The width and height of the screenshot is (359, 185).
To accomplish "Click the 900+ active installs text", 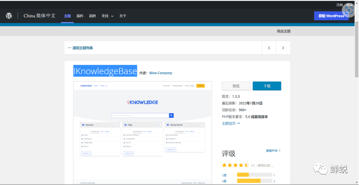I will click(243, 110).
